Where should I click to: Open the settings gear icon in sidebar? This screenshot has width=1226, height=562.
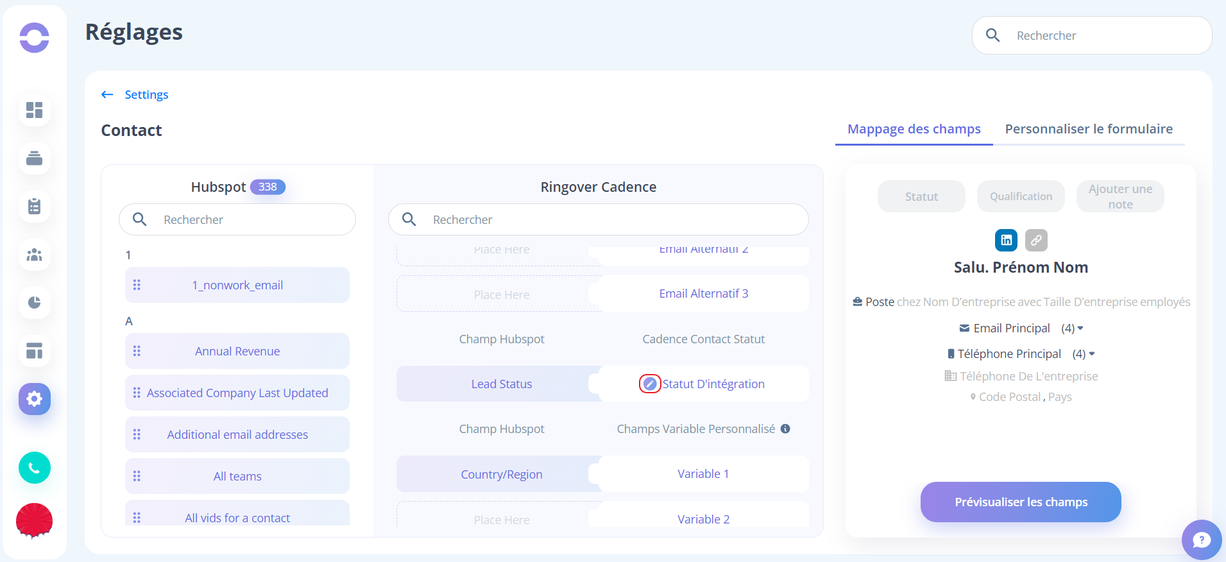35,399
